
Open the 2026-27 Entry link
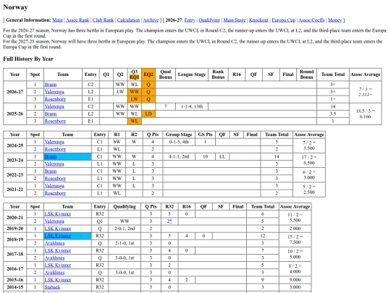tap(190, 20)
